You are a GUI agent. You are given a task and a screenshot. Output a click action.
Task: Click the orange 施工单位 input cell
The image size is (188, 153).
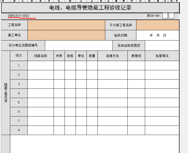(66, 35)
